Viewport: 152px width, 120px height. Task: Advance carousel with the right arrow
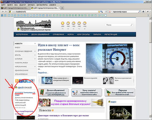(134, 80)
